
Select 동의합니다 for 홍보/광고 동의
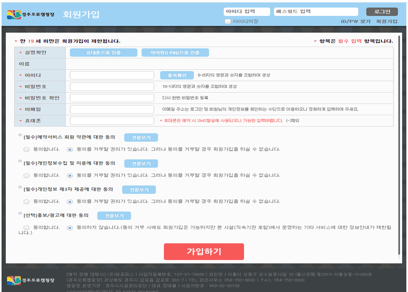tap(26, 228)
